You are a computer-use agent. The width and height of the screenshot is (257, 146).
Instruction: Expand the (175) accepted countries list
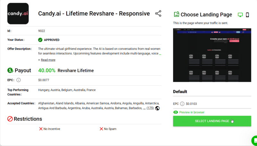coord(150,108)
